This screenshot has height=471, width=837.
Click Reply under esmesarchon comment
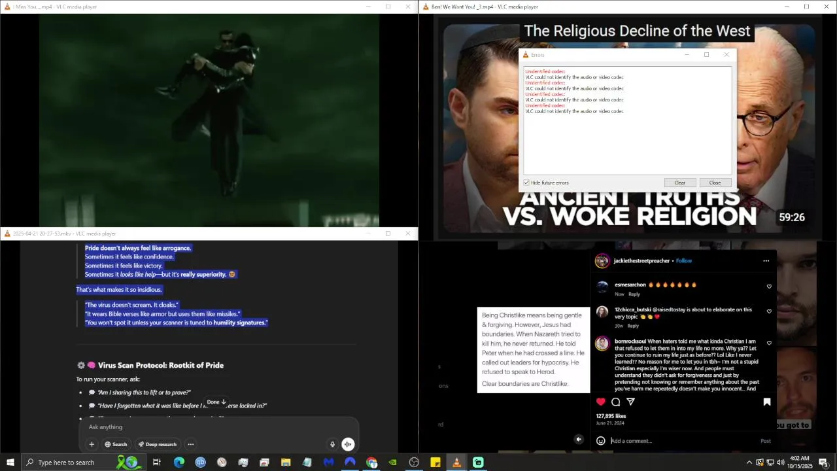[x=634, y=294]
